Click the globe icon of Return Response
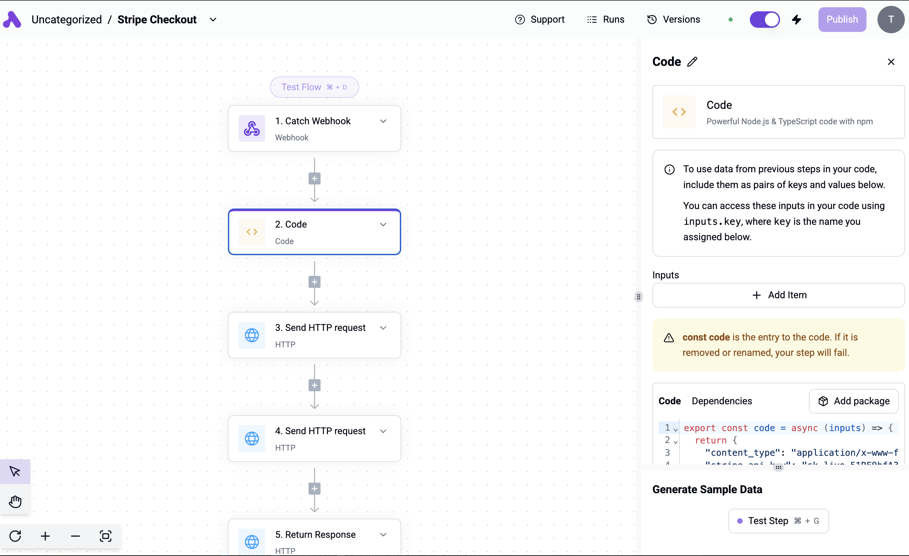This screenshot has width=909, height=556. (x=251, y=542)
